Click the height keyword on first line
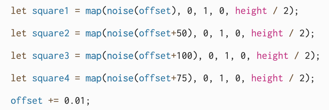The image size is (329, 110). point(251,11)
